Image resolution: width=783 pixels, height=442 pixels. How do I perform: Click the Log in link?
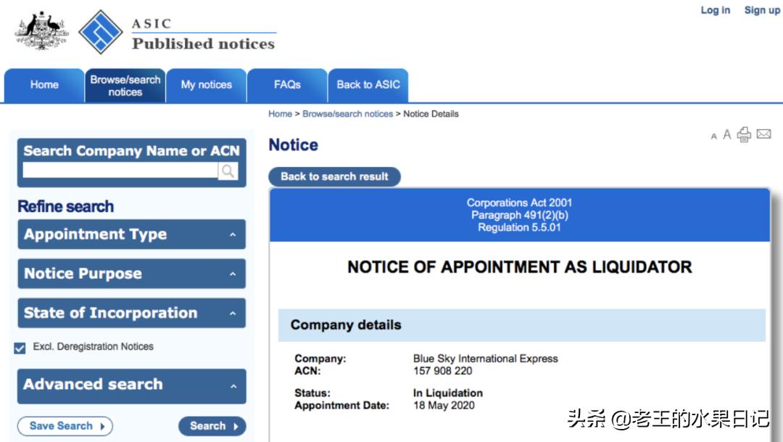715,10
